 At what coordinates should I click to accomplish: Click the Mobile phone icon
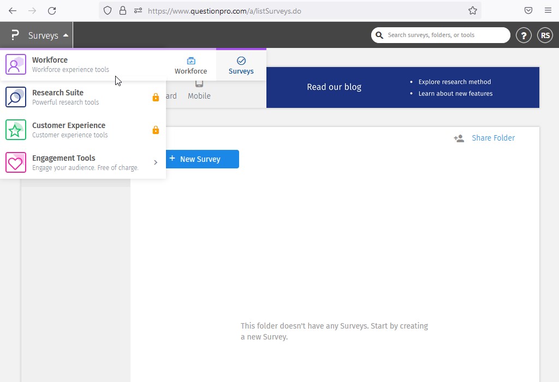(x=199, y=84)
